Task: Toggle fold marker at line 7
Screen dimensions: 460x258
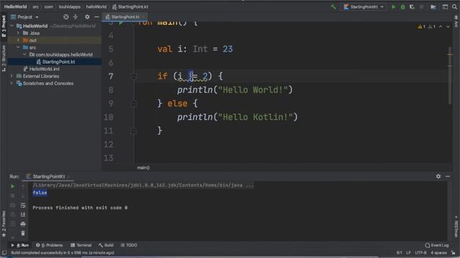Action: (x=134, y=77)
